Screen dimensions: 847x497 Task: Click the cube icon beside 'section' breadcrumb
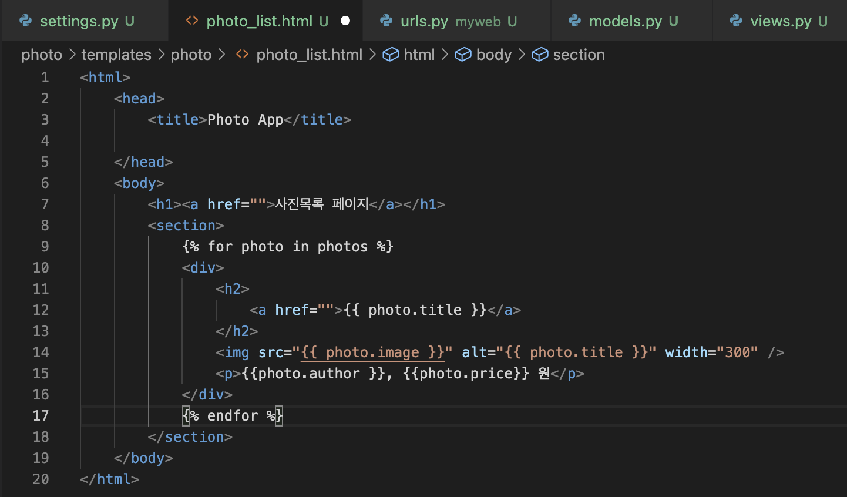click(x=540, y=55)
